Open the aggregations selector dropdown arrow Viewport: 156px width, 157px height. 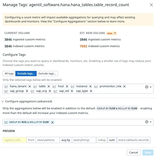(x=150, y=122)
